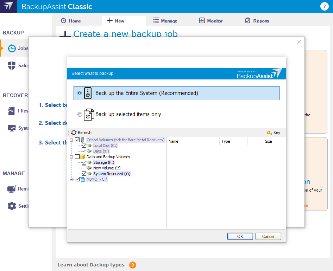Click the Key button label
The width and height of the screenshot is (333, 271).
coord(277,133)
